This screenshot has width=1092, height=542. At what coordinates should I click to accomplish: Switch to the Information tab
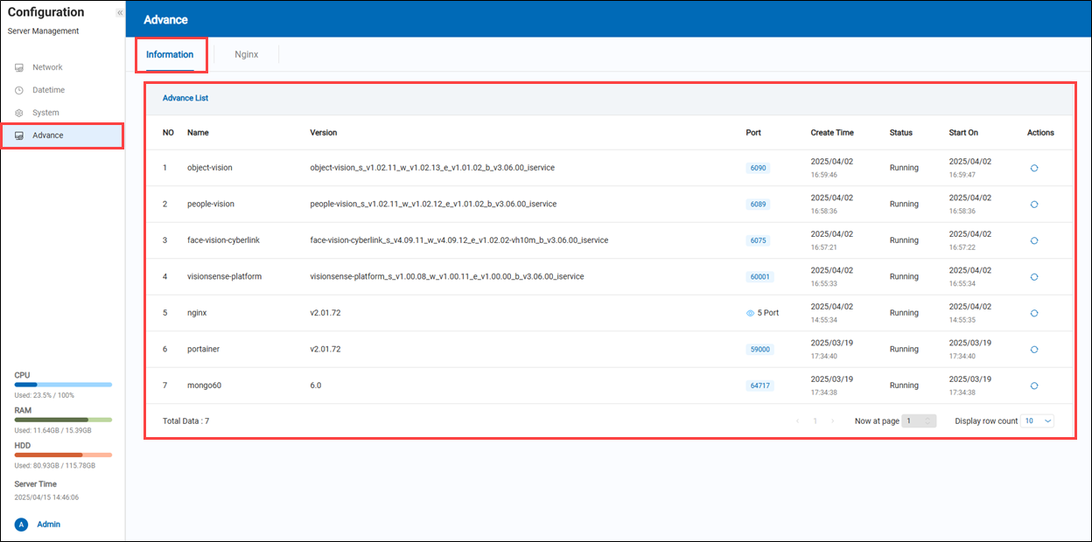170,54
